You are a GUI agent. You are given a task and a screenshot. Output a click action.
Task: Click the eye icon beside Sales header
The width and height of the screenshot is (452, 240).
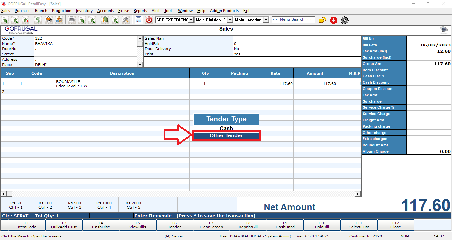444,30
